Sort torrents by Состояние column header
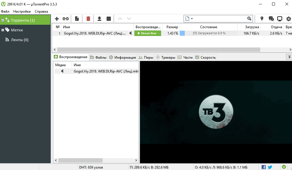The width and height of the screenshot is (292, 170). tap(208, 27)
